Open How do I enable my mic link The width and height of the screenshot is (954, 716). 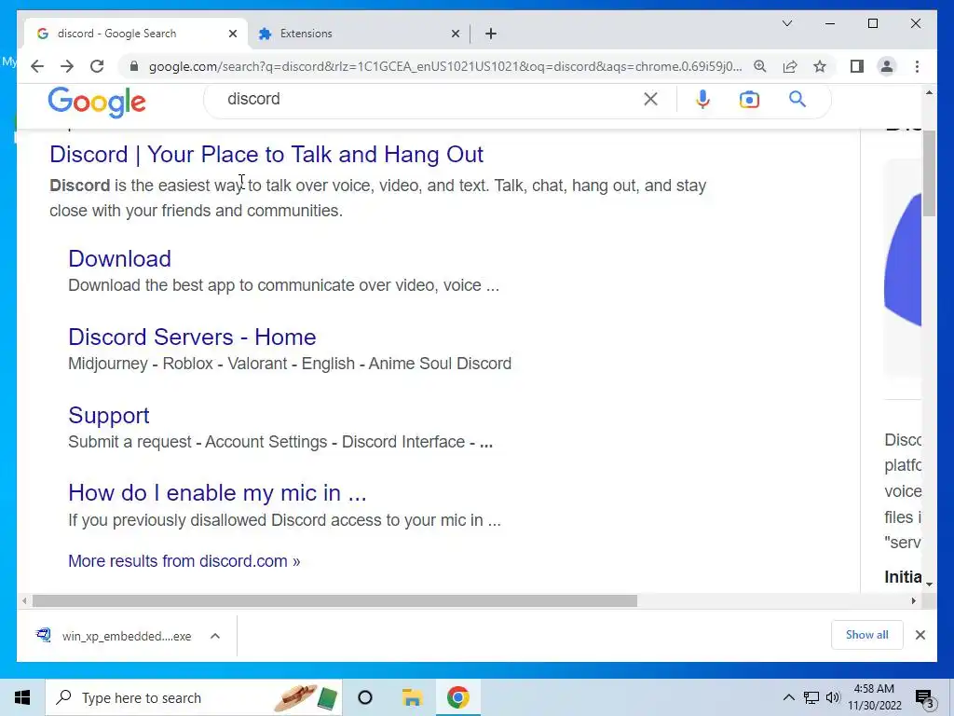click(x=217, y=492)
